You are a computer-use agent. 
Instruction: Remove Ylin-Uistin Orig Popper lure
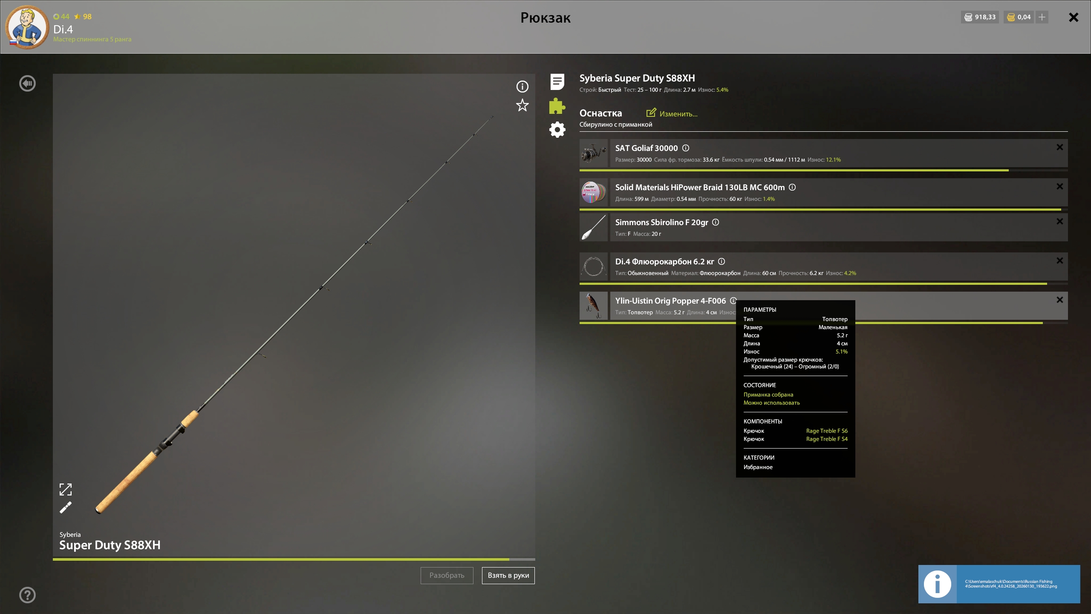pyautogui.click(x=1059, y=300)
